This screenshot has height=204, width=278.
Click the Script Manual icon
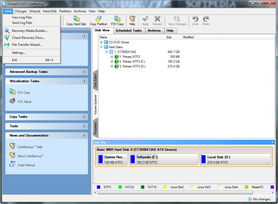point(12,164)
